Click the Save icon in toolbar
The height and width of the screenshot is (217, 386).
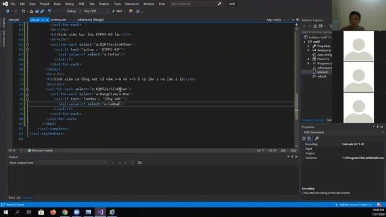click(x=37, y=11)
